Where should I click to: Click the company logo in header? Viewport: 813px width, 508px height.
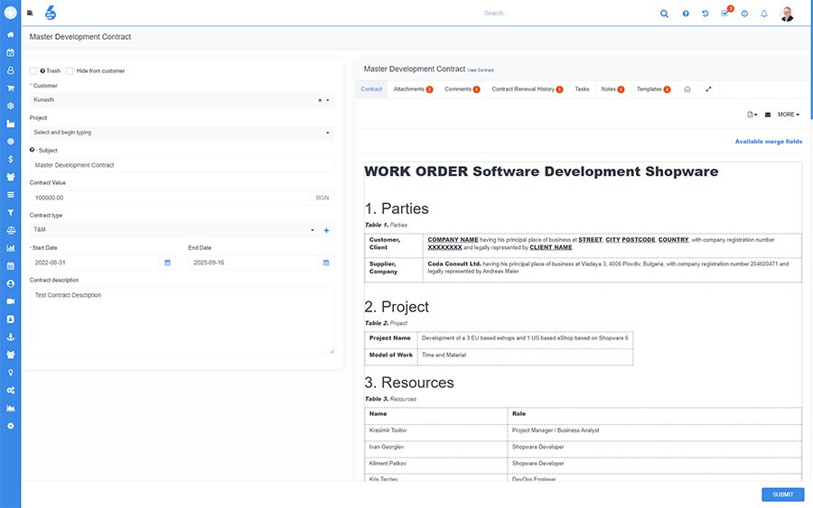pos(51,13)
